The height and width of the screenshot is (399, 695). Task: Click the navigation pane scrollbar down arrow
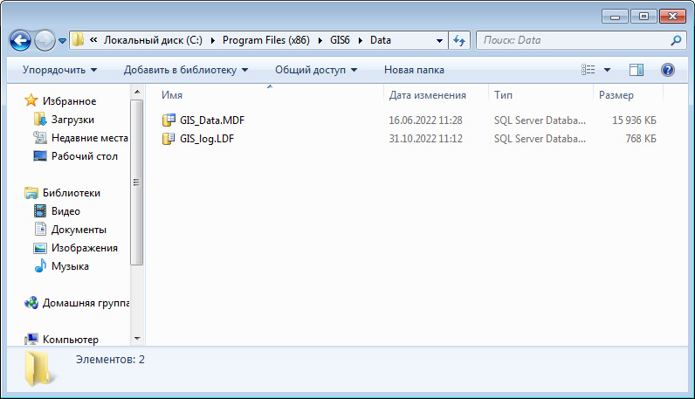point(137,339)
